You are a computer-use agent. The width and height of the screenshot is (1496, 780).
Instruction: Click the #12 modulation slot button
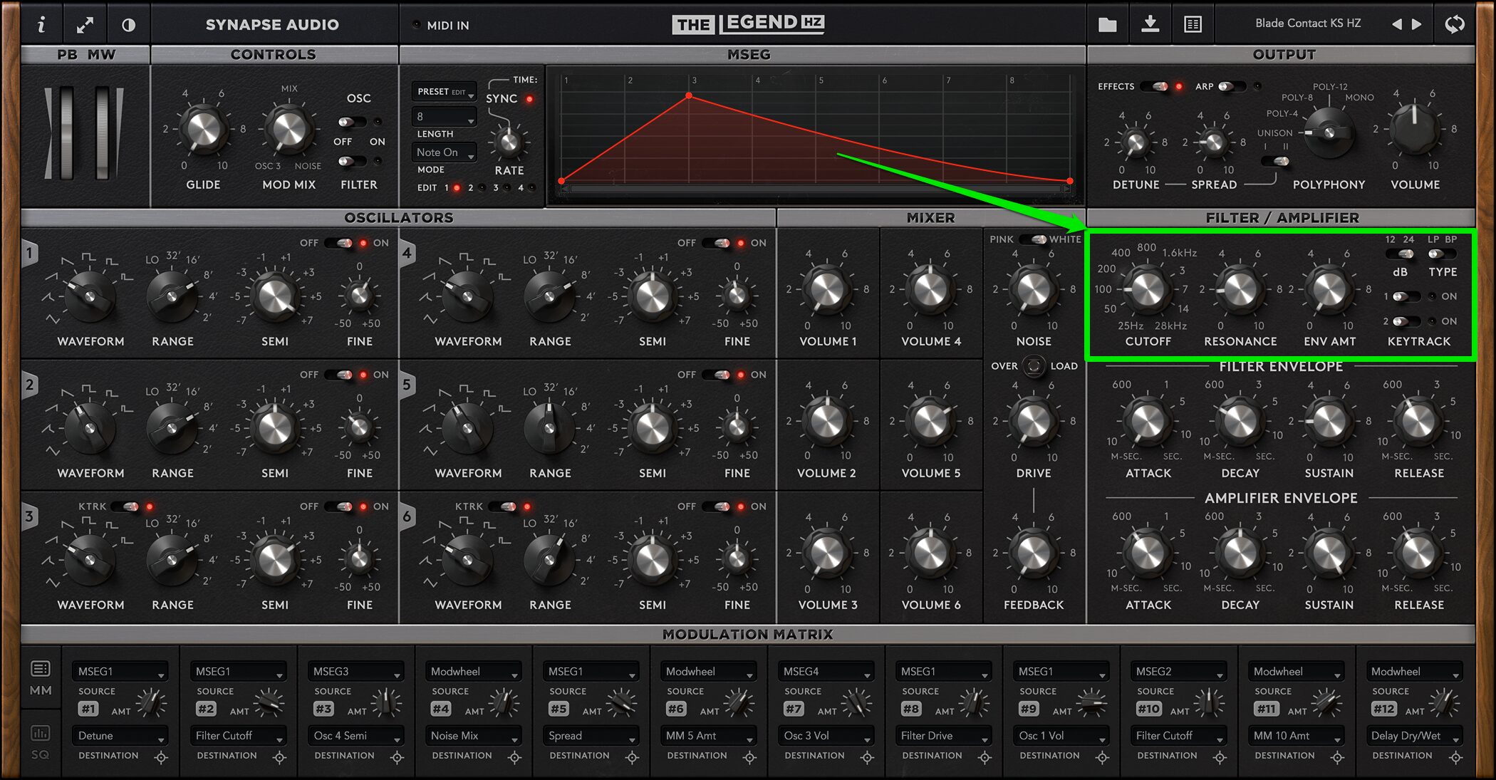tap(1383, 709)
